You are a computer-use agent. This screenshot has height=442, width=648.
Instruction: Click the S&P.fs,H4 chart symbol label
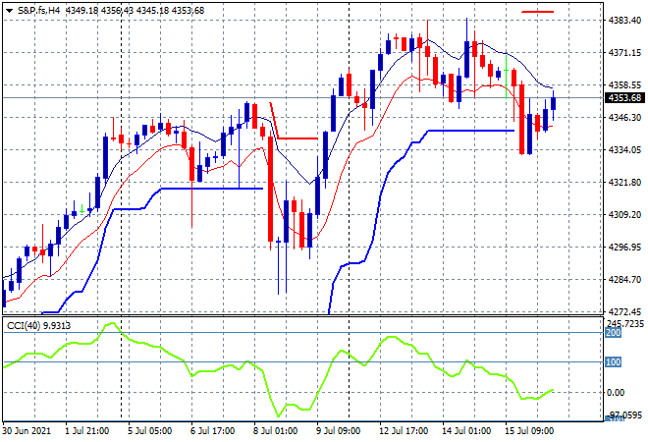tap(39, 11)
